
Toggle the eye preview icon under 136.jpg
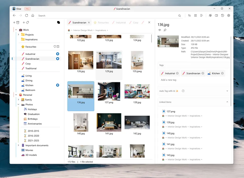click(160, 30)
